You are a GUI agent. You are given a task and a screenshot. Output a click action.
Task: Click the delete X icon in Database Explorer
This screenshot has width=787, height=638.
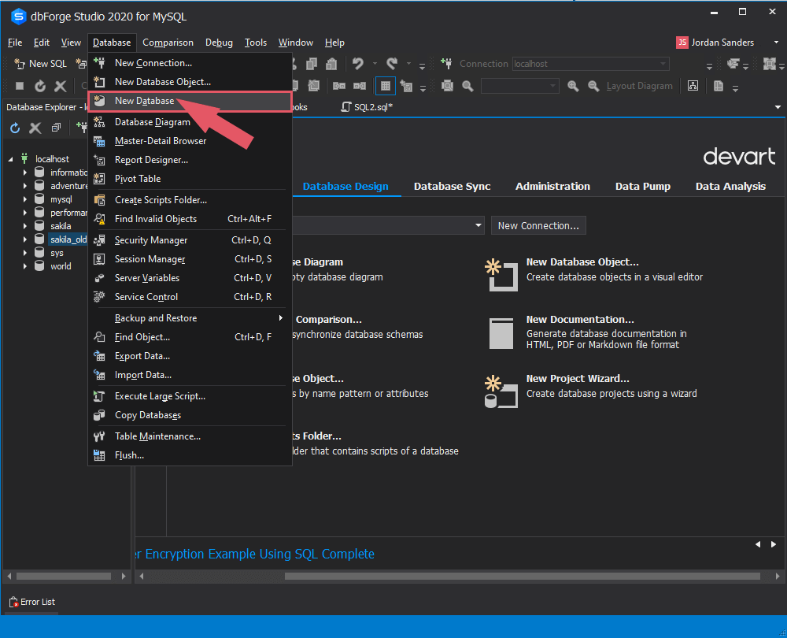[35, 127]
